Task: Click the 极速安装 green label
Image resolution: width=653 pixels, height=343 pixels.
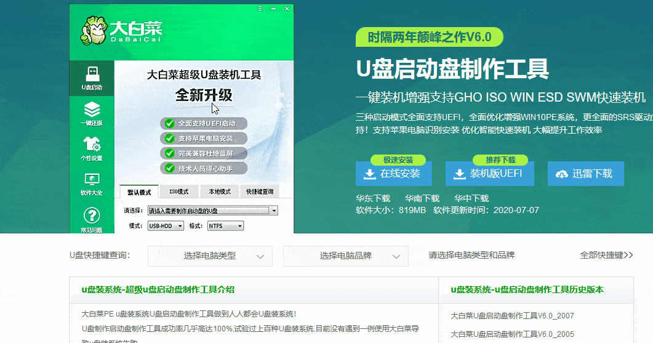Action: tap(398, 159)
